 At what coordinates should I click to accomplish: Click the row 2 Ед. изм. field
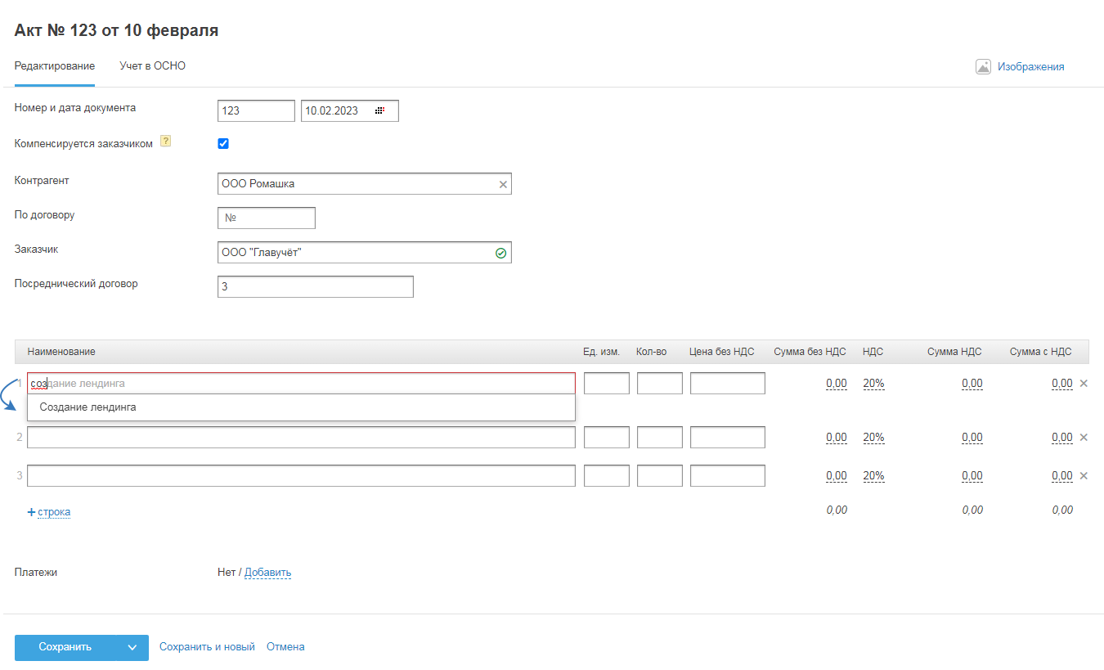point(607,437)
